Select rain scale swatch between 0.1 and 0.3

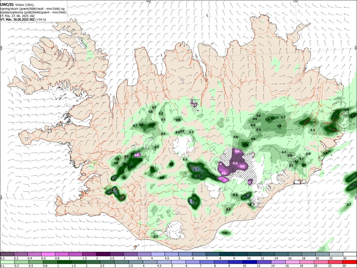point(7,262)
